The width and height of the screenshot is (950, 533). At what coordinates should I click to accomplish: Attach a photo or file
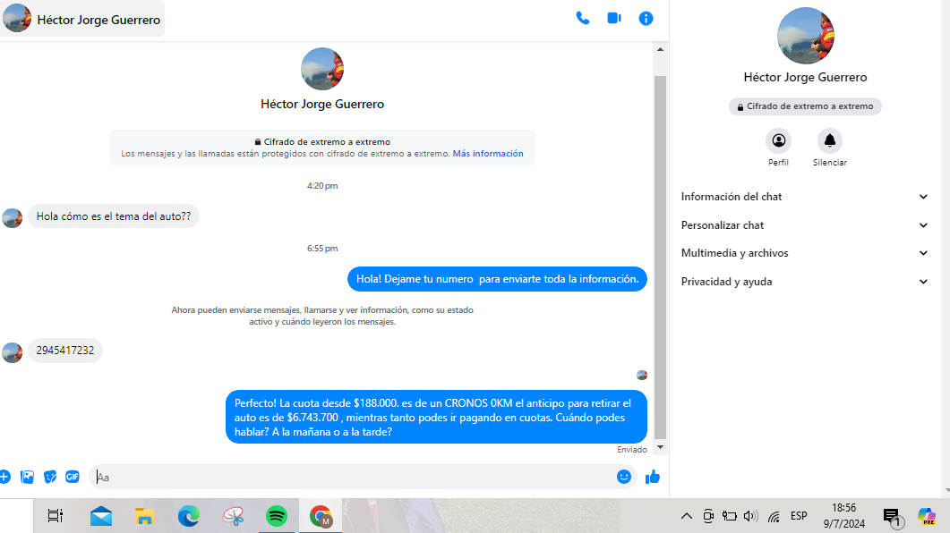pyautogui.click(x=28, y=477)
